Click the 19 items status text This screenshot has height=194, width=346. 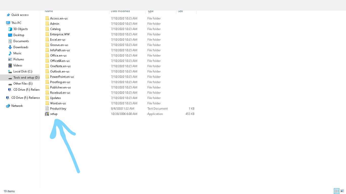(x=9, y=191)
